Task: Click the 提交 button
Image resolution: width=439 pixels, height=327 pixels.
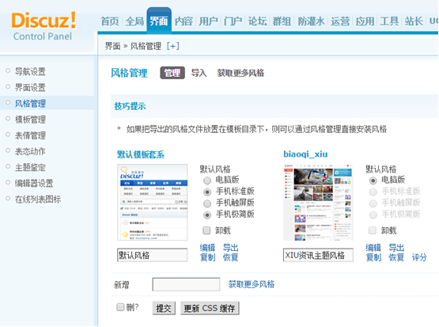Action: click(164, 308)
